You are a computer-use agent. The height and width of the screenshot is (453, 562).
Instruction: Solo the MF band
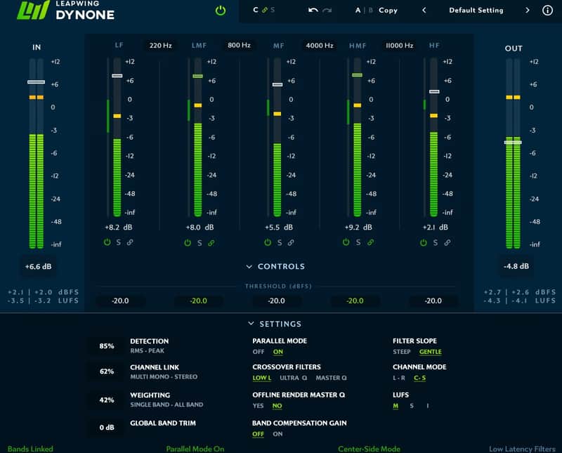pos(279,242)
